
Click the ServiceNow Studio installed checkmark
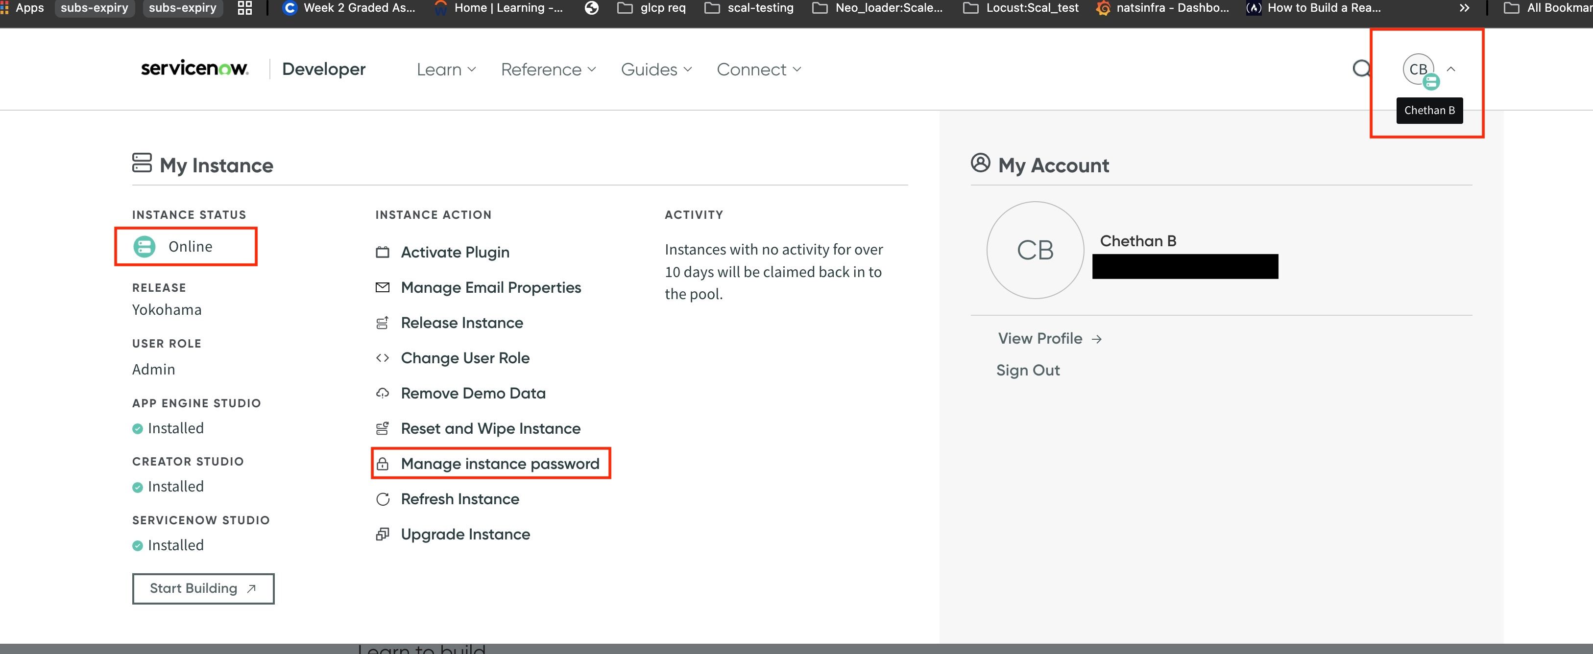138,546
